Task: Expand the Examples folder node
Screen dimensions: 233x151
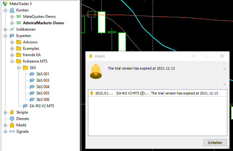Action: [12, 49]
